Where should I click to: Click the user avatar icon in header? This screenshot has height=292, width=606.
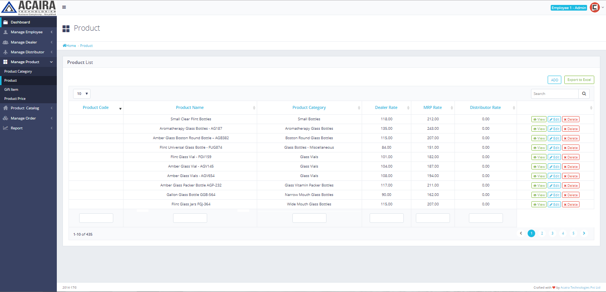point(595,8)
